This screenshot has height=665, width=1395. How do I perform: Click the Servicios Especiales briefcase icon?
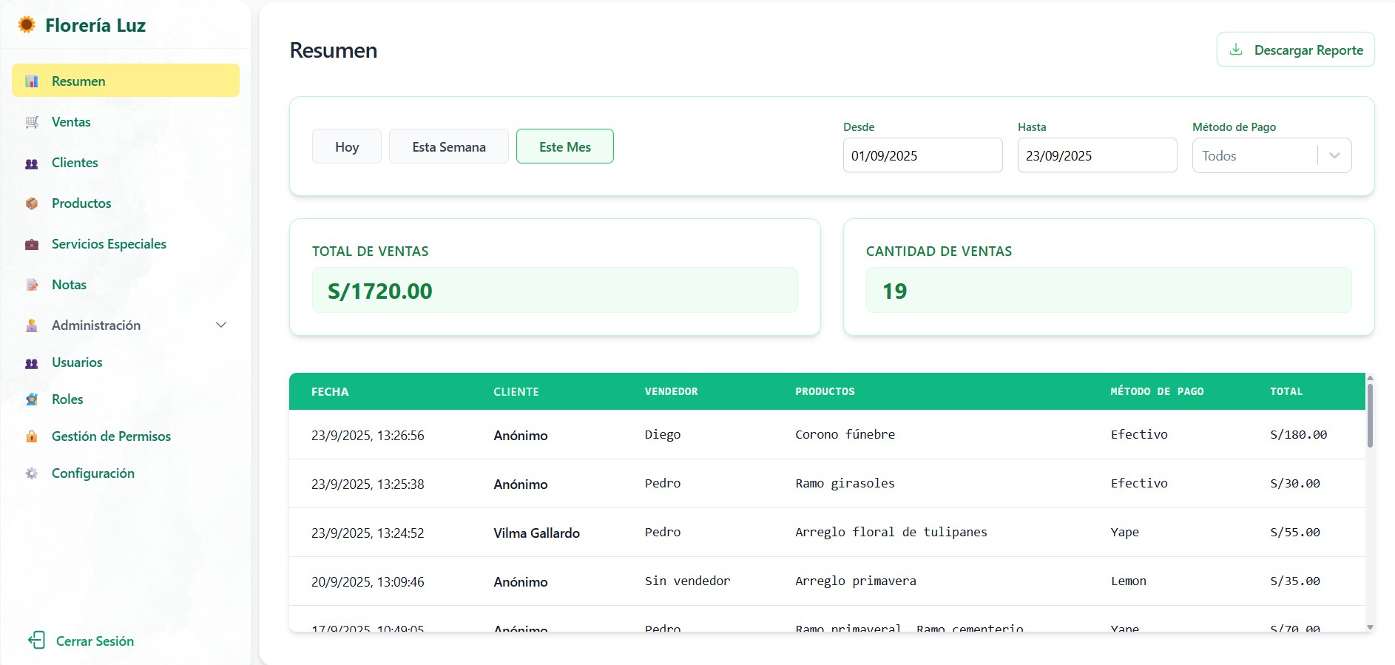(32, 244)
